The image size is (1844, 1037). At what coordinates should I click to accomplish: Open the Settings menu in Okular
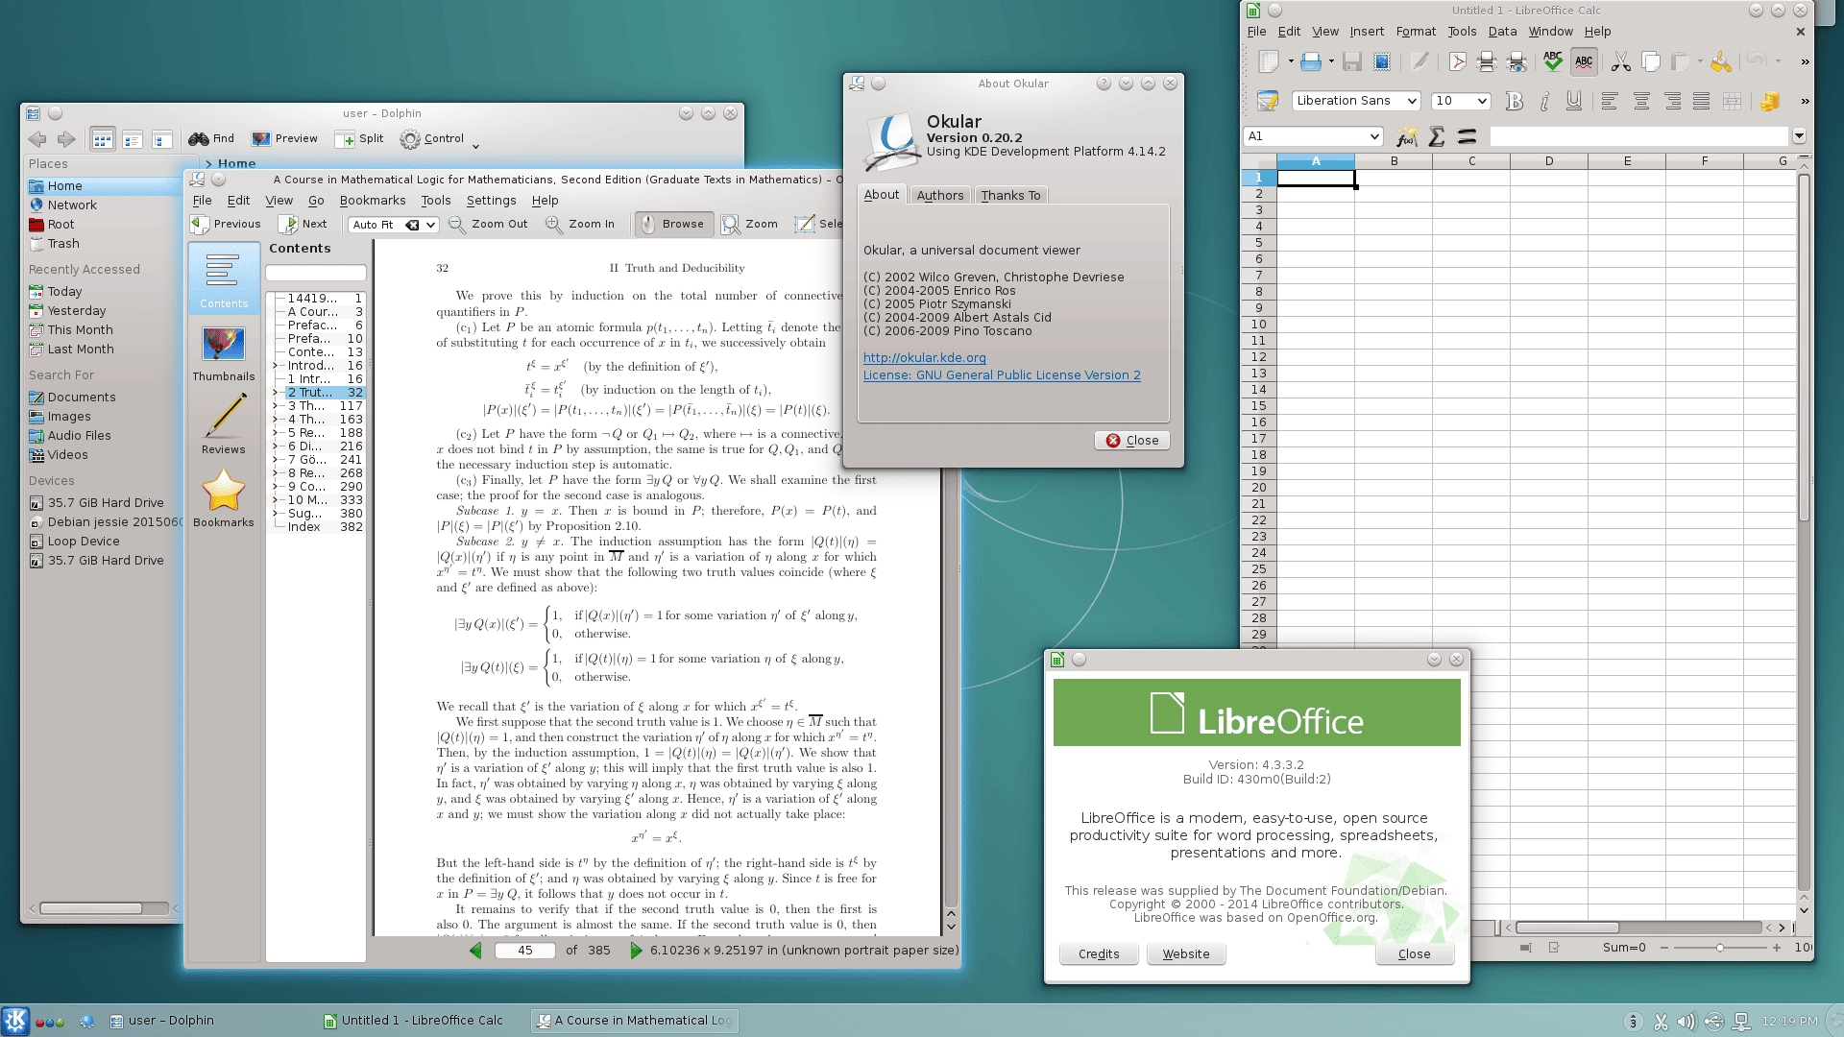pyautogui.click(x=491, y=201)
